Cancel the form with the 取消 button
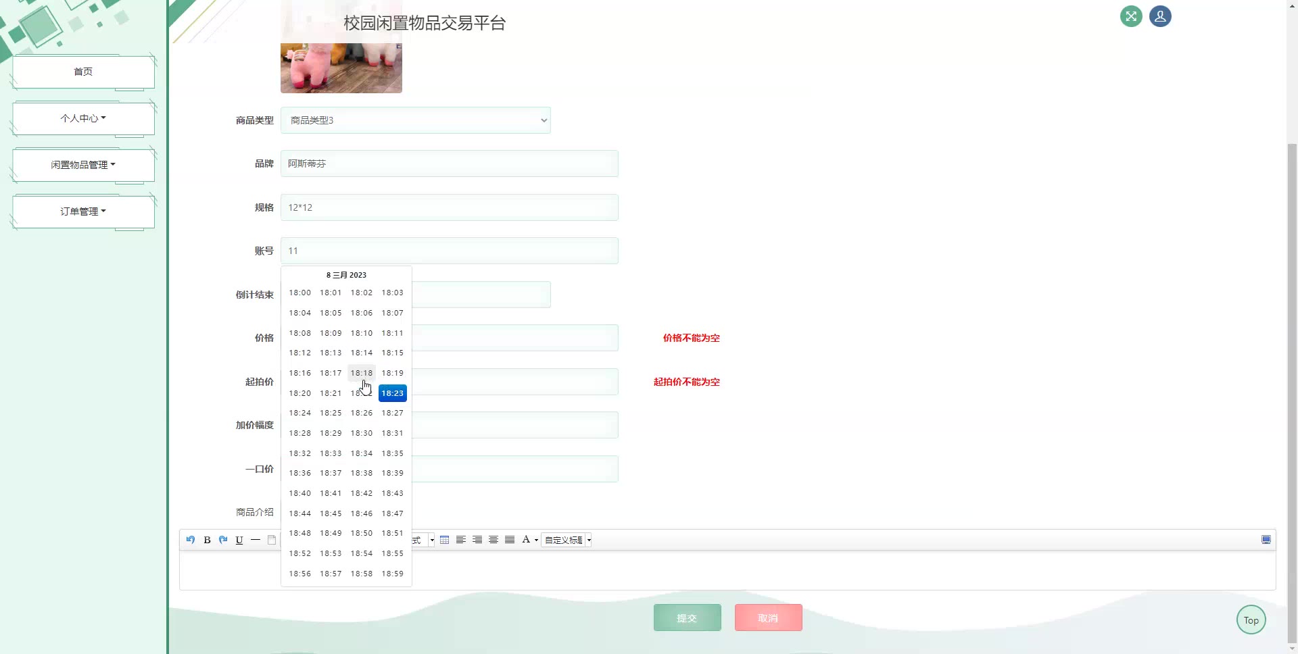The width and height of the screenshot is (1298, 654). (769, 618)
